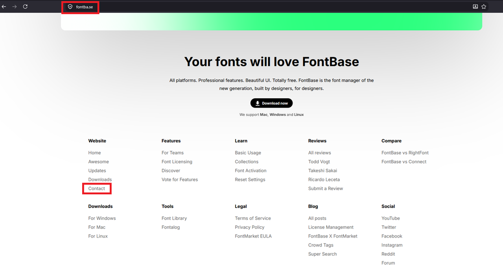The image size is (503, 277).
Task: Open the For Linux download link
Action: pyautogui.click(x=98, y=236)
